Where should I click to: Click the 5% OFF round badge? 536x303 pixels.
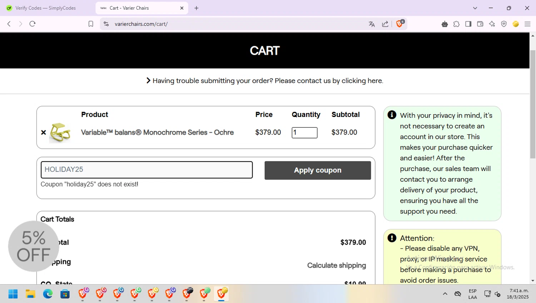[34, 246]
